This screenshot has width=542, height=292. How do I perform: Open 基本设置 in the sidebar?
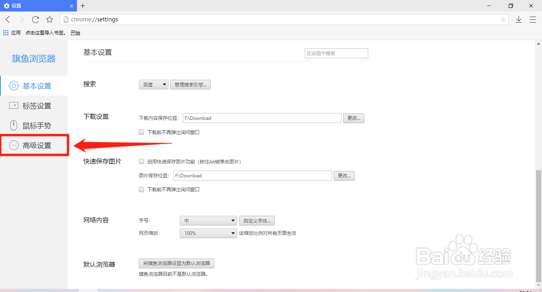coord(34,86)
